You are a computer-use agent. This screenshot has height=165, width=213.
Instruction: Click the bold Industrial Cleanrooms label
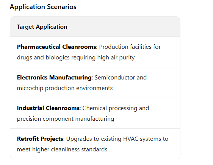coord(48,108)
